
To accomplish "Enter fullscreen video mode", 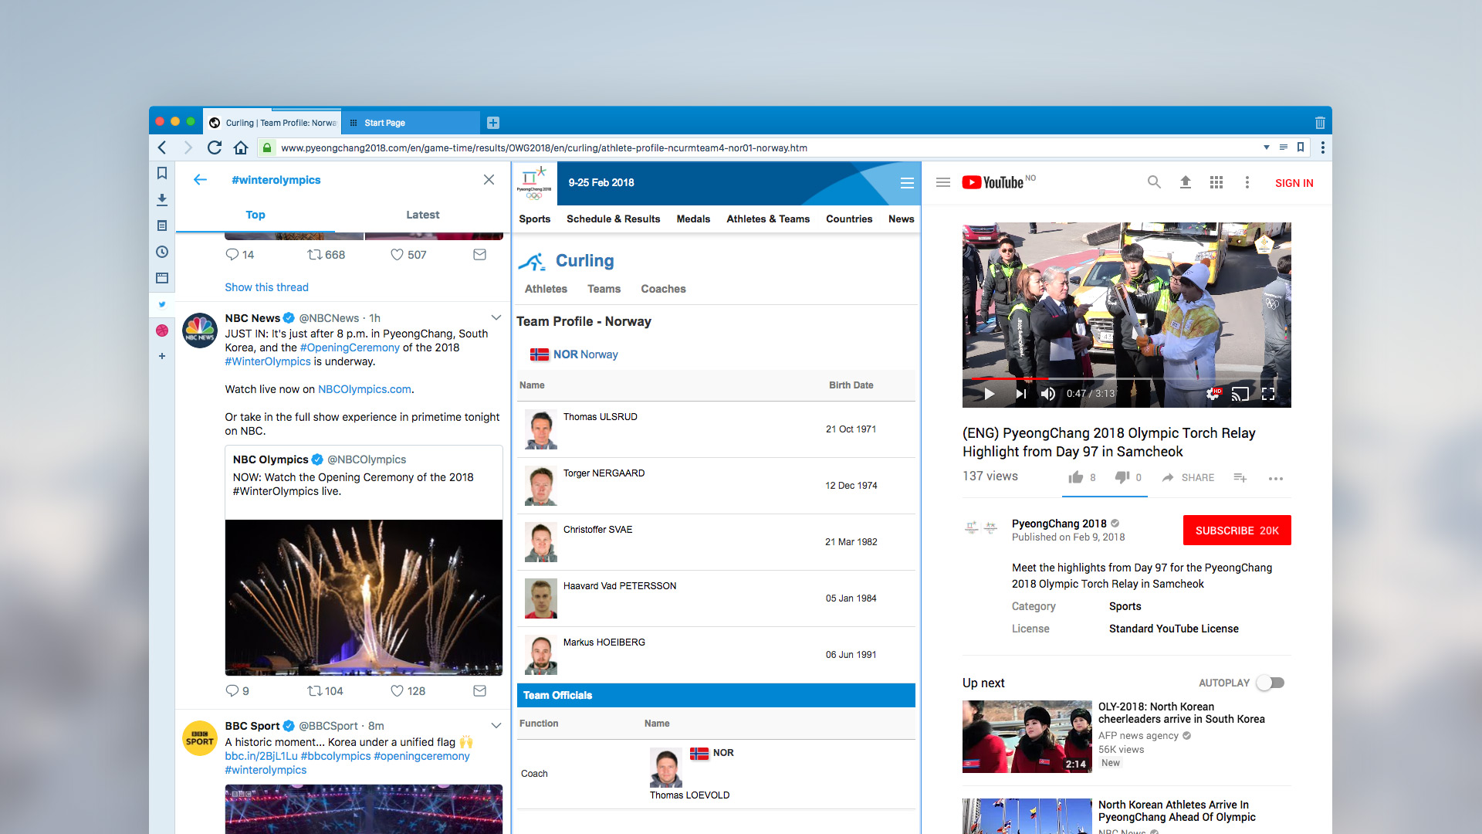I will pyautogui.click(x=1268, y=394).
